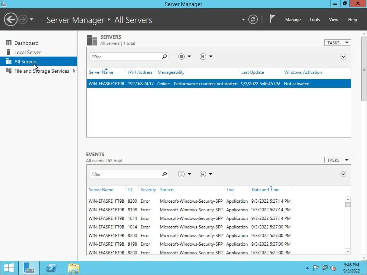The width and height of the screenshot is (367, 275).
Task: Select Dashboard in the sidebar
Action: 38,43
